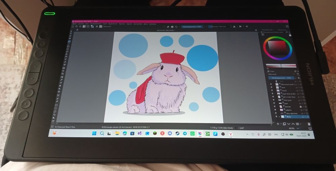This screenshot has height=171, width=336.
Task: Open the 'Файл' menu
Action: pos(74,24)
